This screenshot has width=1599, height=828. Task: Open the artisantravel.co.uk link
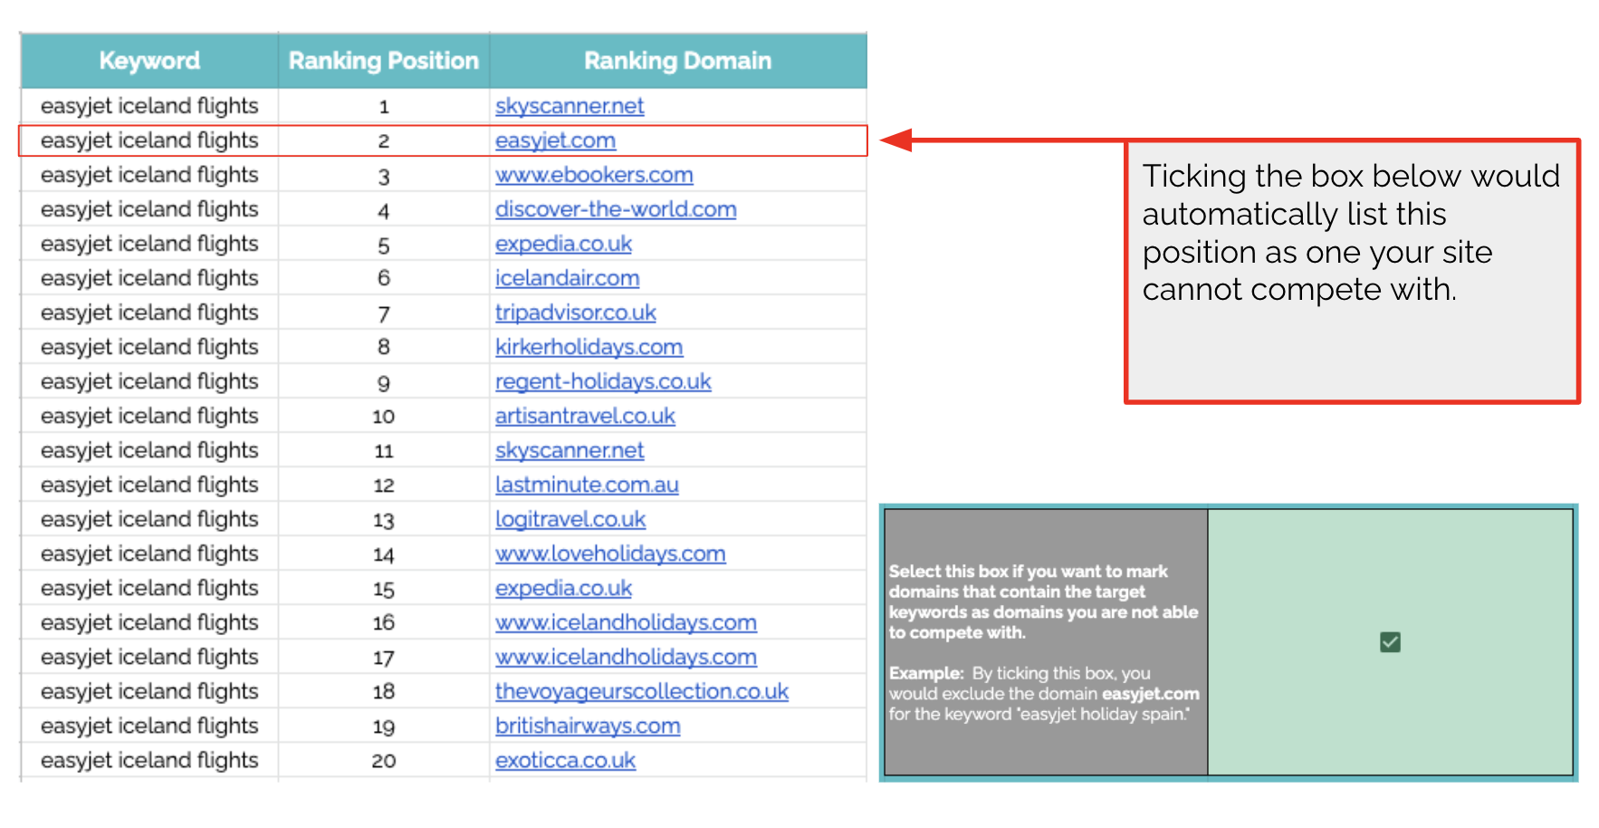[585, 417]
